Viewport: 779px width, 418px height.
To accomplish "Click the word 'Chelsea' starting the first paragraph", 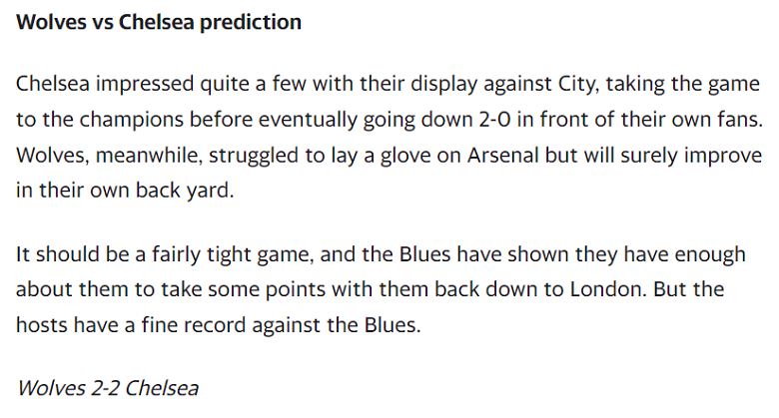I will pos(53,84).
